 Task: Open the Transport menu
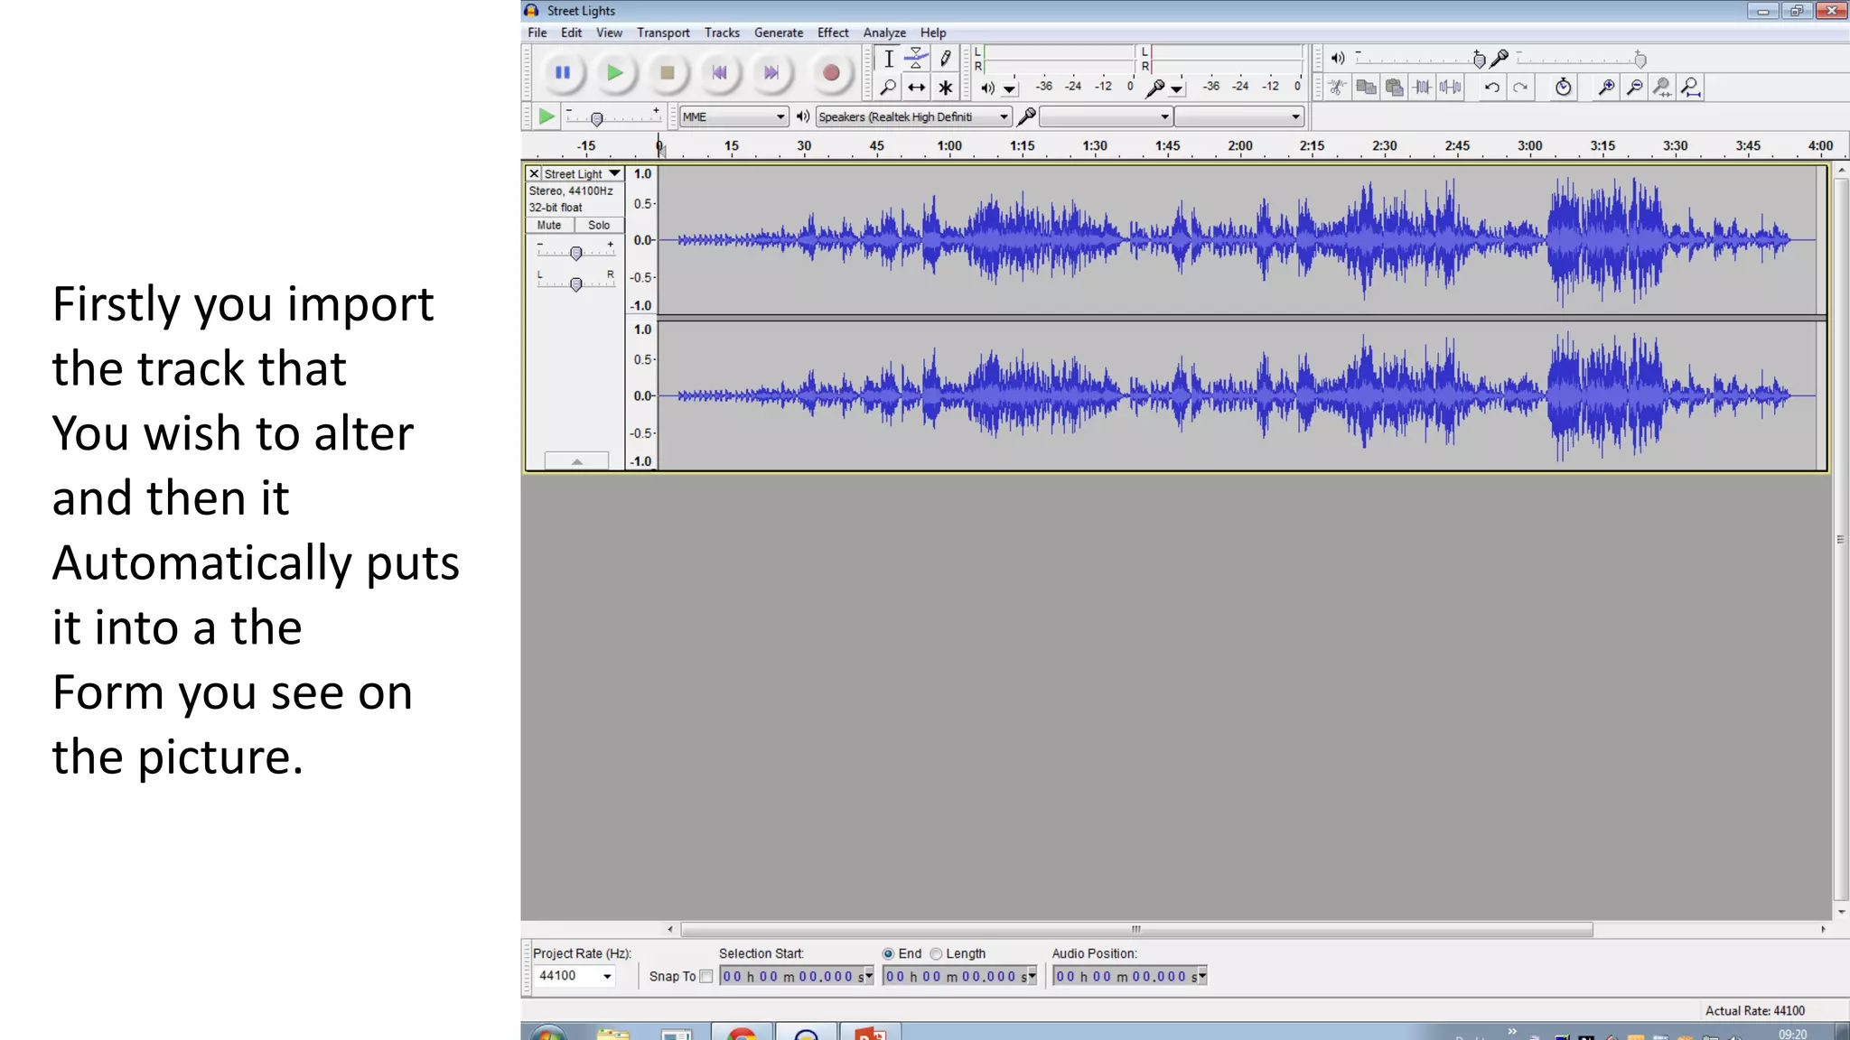(663, 32)
